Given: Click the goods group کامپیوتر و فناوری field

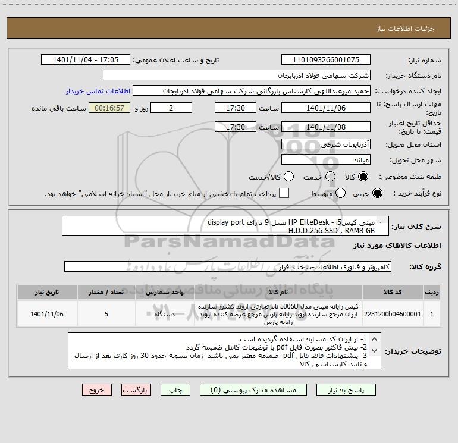Looking at the screenshot, I should coord(228,266).
